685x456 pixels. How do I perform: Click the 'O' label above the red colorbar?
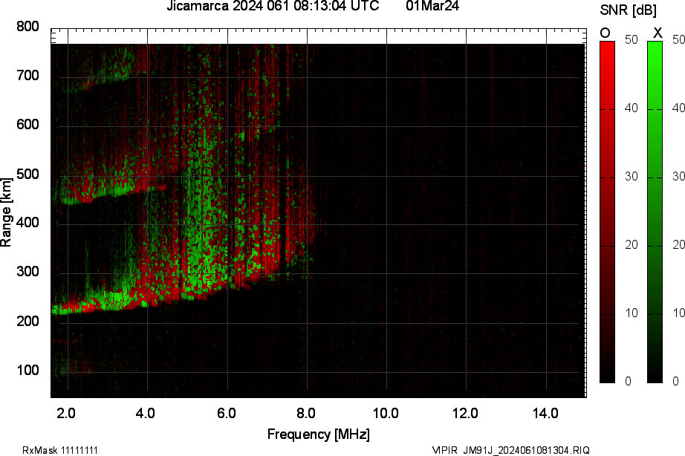coord(606,33)
